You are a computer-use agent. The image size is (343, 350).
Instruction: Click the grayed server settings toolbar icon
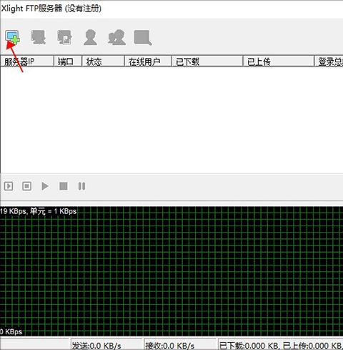(x=39, y=37)
